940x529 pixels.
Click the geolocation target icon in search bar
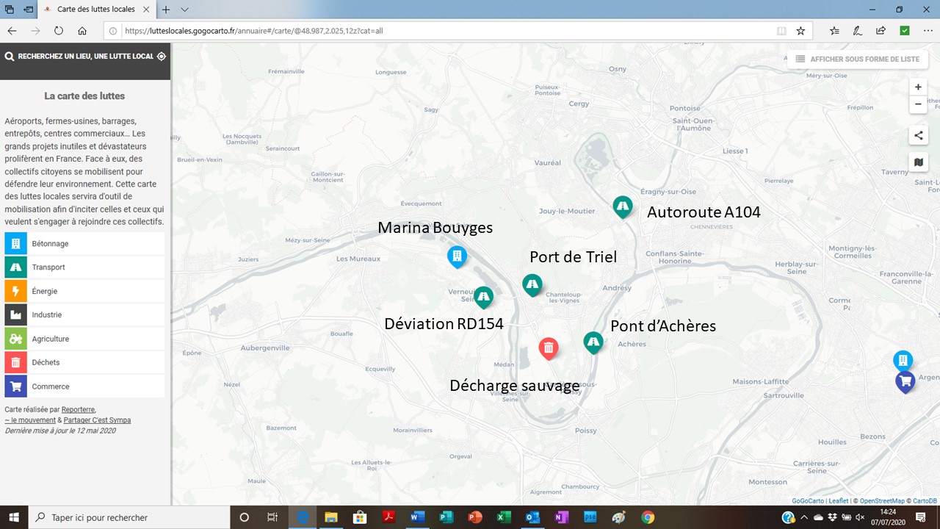pos(162,56)
